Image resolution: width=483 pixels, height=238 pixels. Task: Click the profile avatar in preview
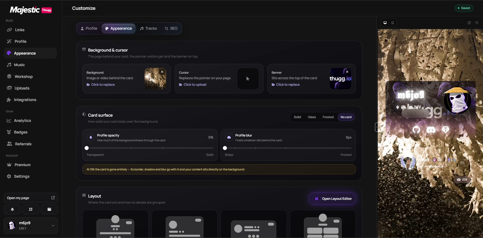(457, 100)
